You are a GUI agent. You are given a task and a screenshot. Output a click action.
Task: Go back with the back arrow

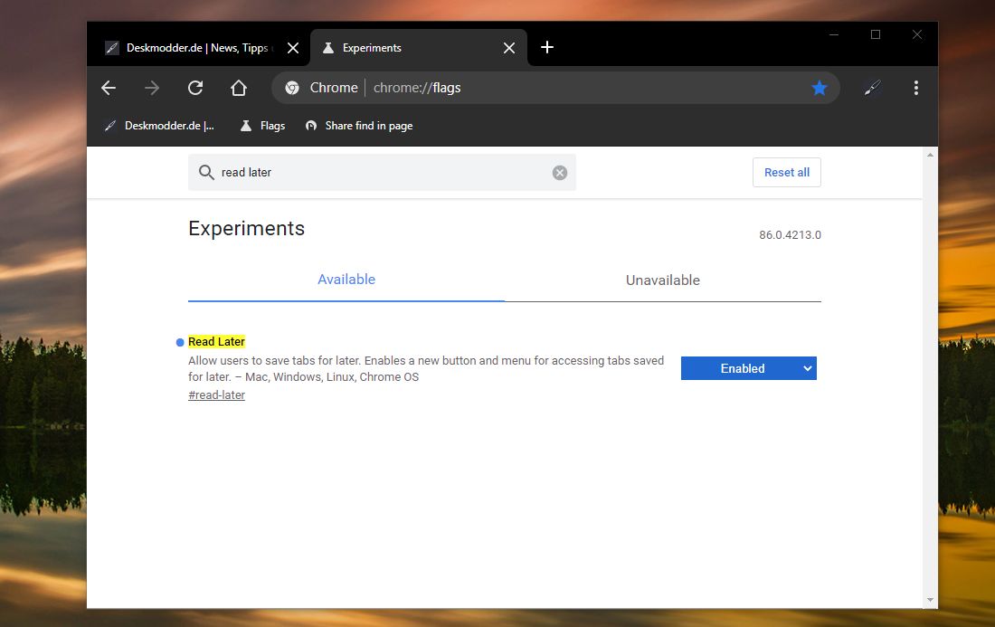(109, 88)
